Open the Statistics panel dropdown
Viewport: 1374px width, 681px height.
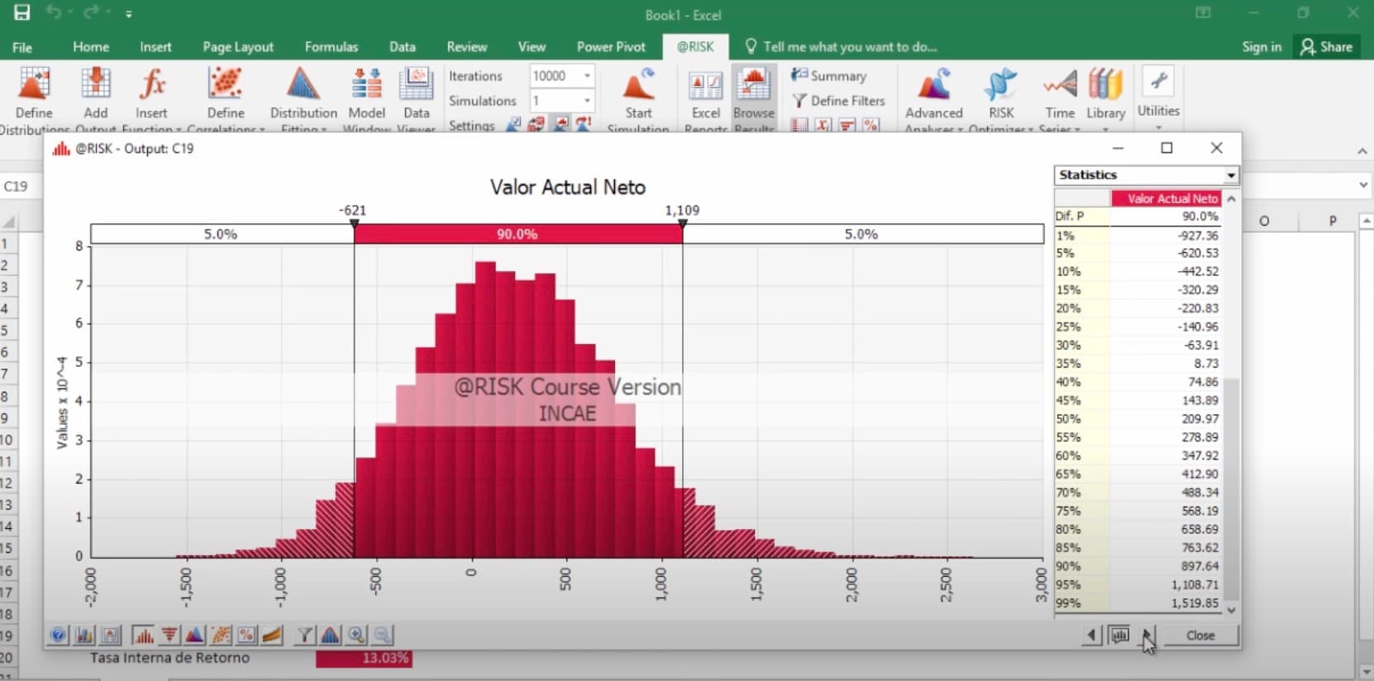1231,175
